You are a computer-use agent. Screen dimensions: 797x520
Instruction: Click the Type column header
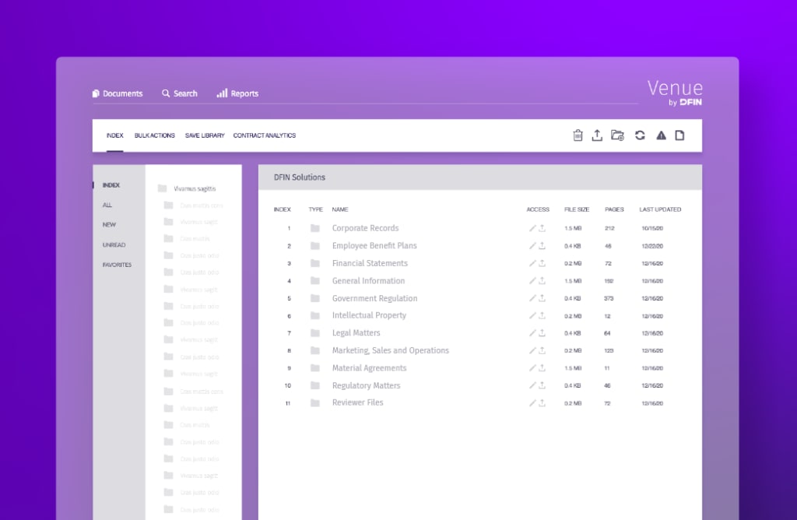pos(316,209)
